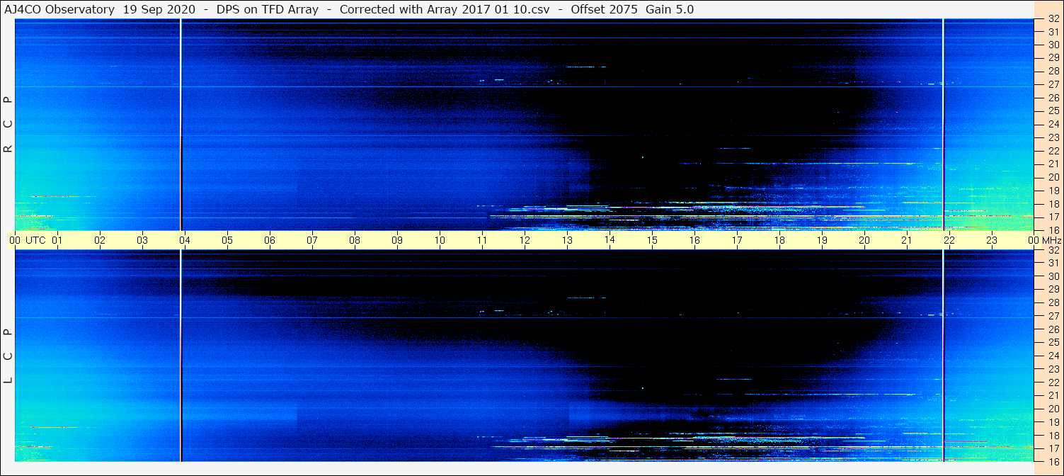This screenshot has width=1064, height=476.
Task: Click the vertical marker near 22 UTC in LCP
Action: pos(944,356)
